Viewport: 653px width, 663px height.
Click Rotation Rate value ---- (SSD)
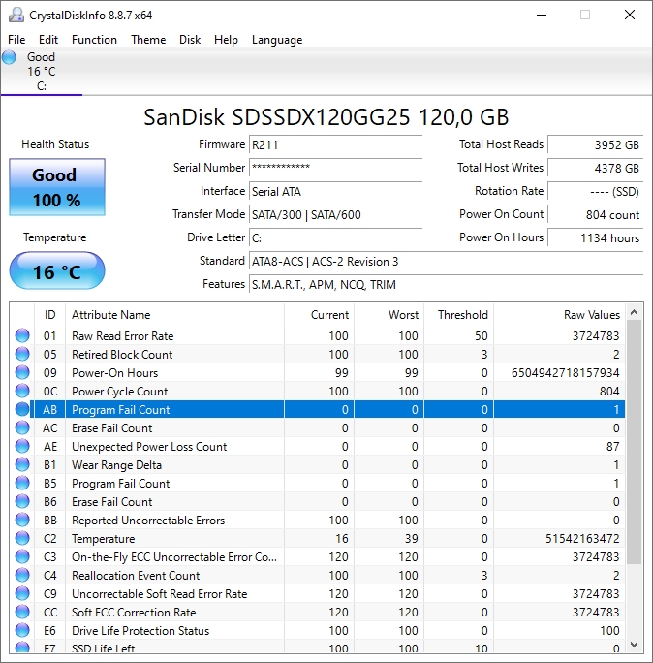[596, 191]
